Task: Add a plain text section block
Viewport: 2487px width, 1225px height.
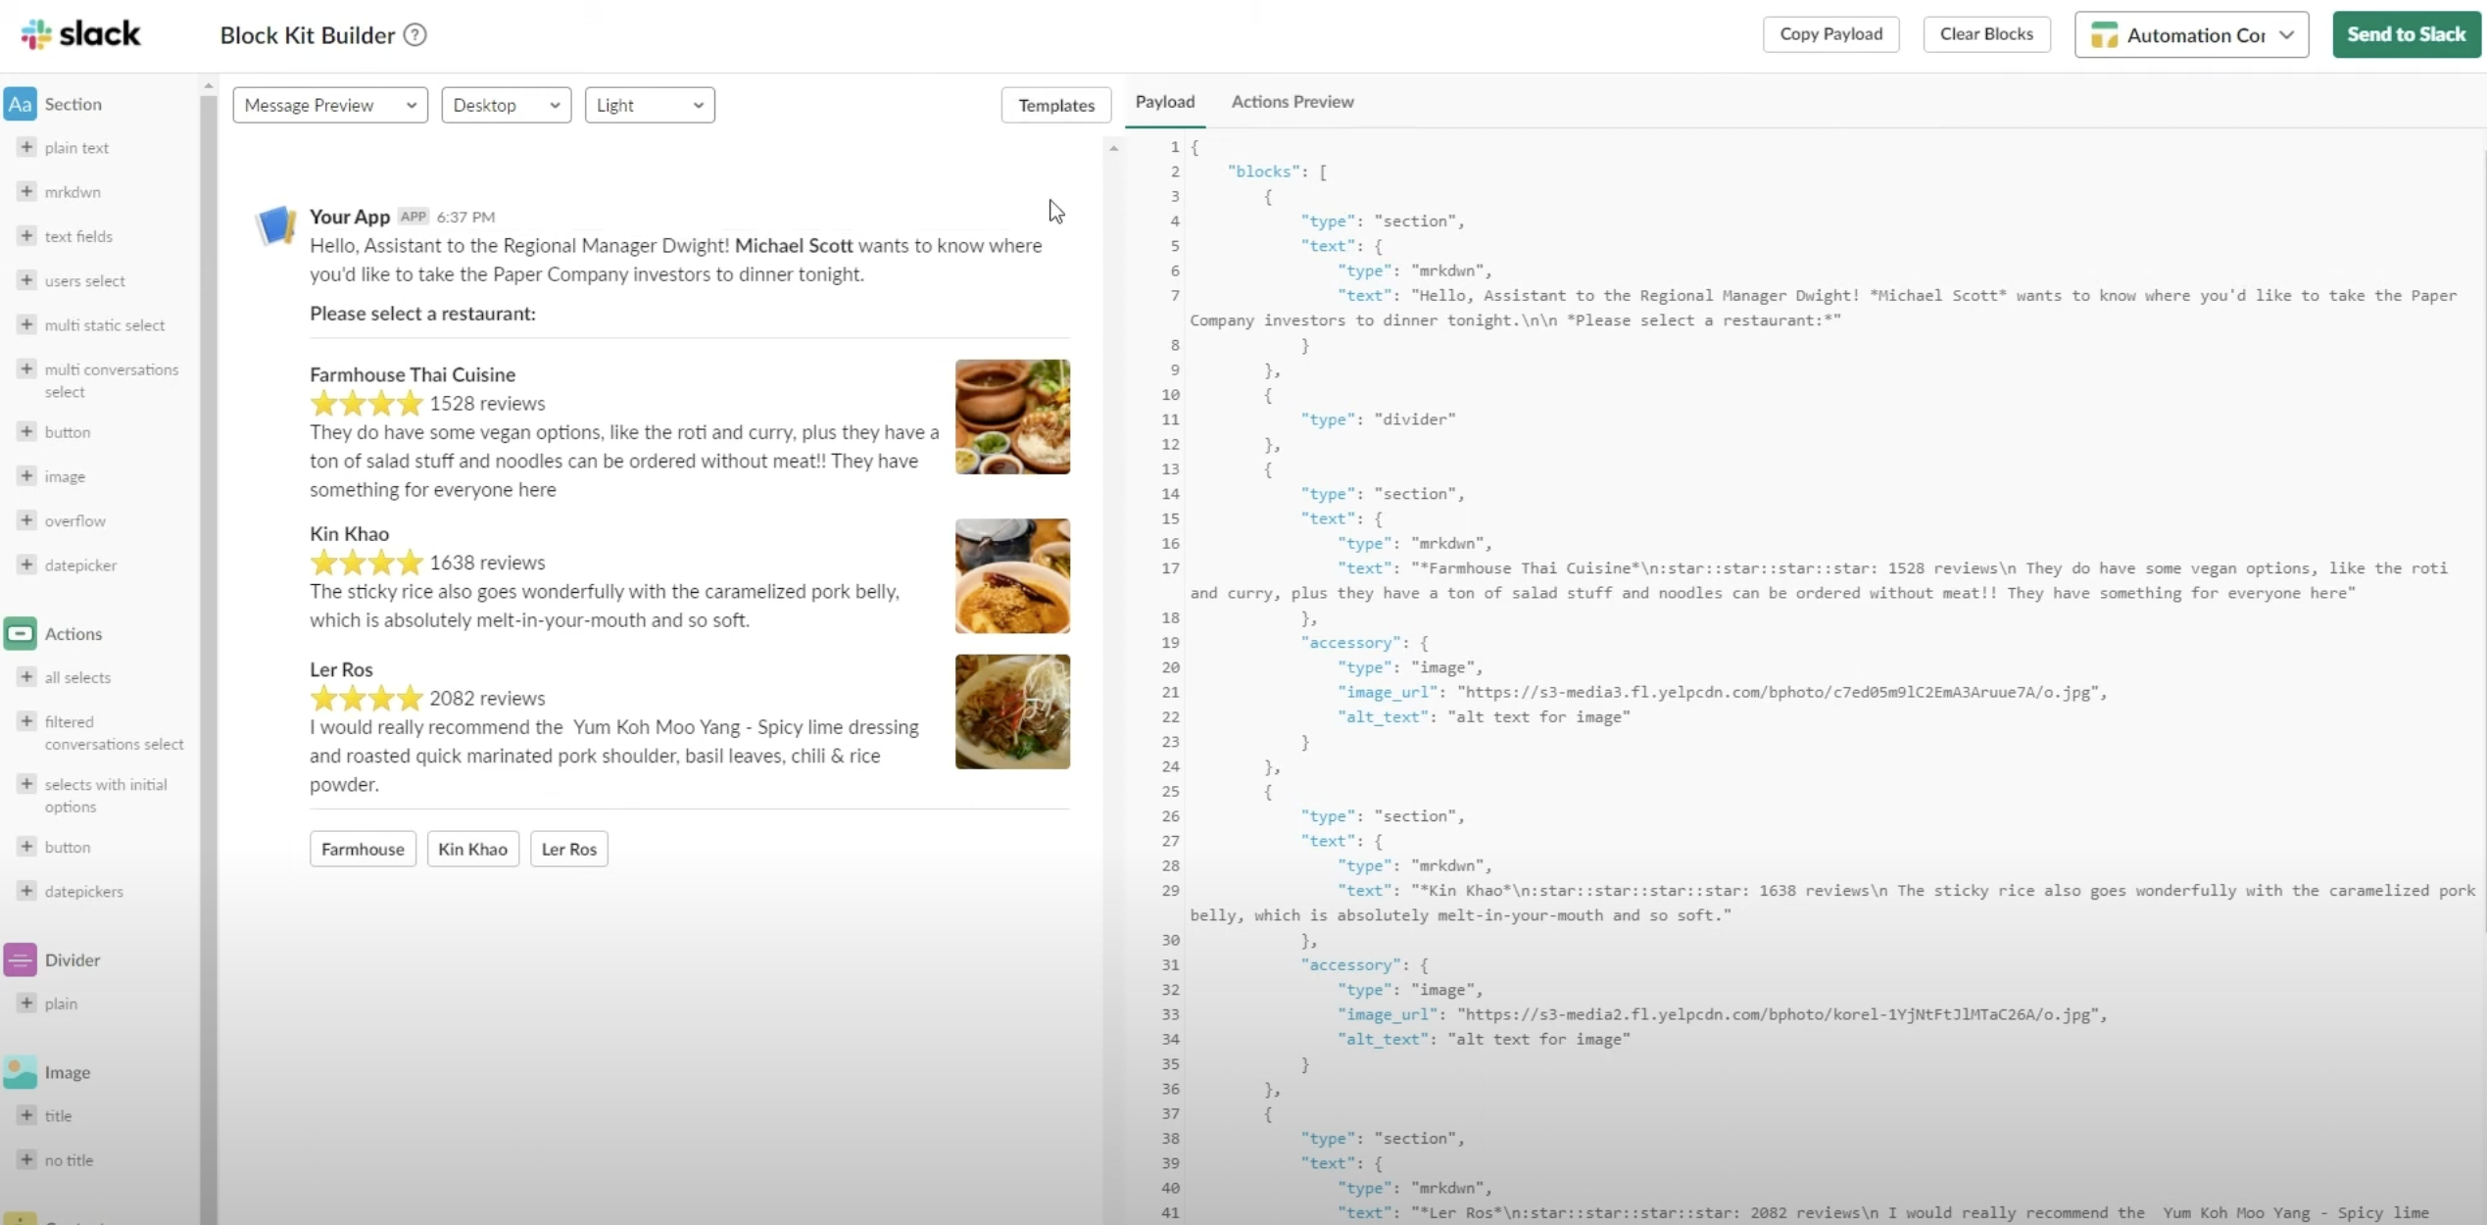Action: (x=26, y=147)
